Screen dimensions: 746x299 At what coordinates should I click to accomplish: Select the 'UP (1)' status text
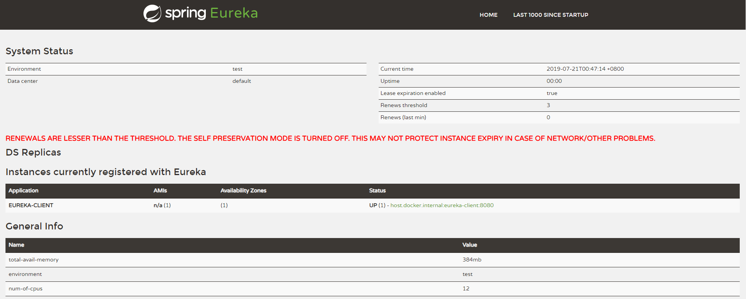pyautogui.click(x=377, y=205)
